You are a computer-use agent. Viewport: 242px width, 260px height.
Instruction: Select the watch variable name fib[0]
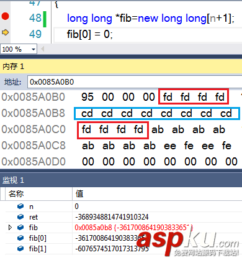point(38,238)
